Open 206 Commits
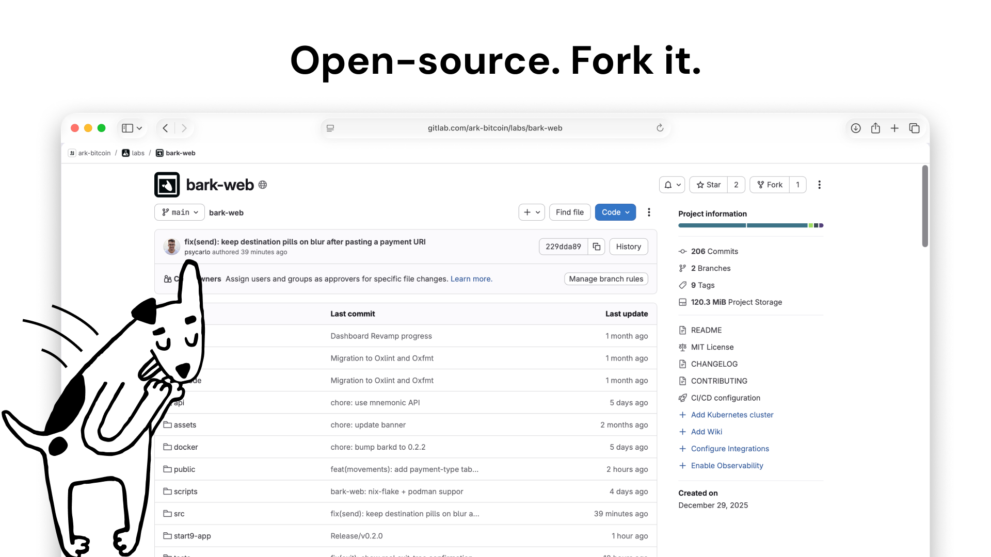This screenshot has height=557, width=991. pos(714,251)
